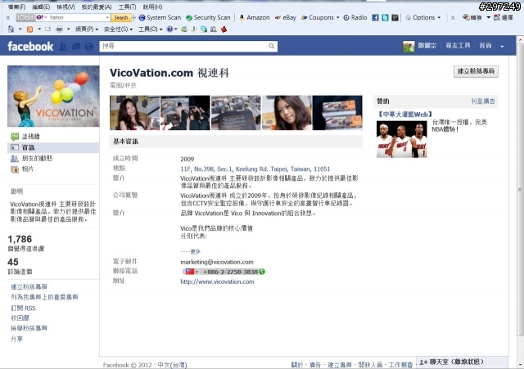
Task: Select the 塗鴉牆 sidebar item
Action: click(53, 137)
